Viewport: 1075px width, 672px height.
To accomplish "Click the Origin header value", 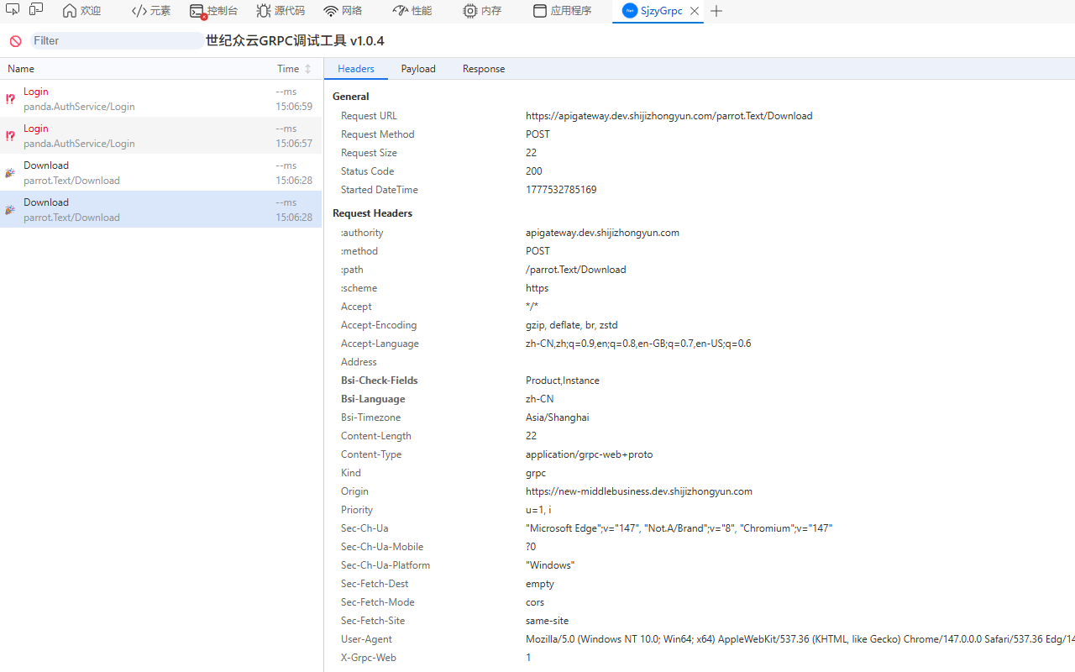I will (639, 491).
